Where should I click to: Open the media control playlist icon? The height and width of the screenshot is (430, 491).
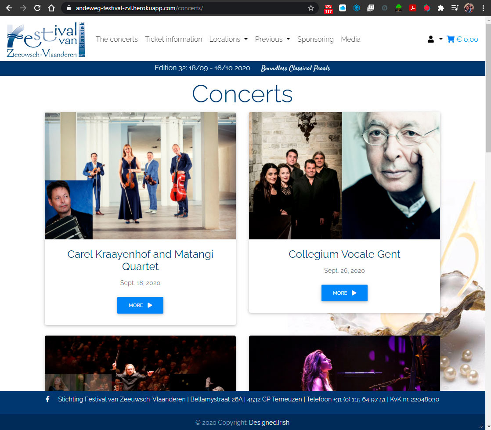click(x=455, y=8)
